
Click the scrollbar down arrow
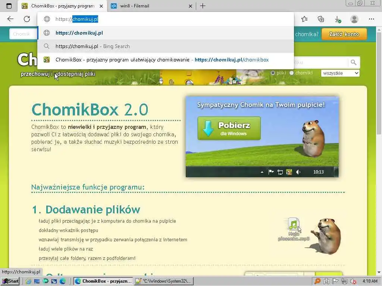[379, 272]
